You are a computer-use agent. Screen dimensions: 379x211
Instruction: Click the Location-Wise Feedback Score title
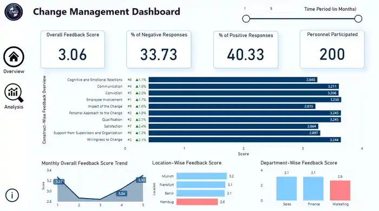point(187,163)
